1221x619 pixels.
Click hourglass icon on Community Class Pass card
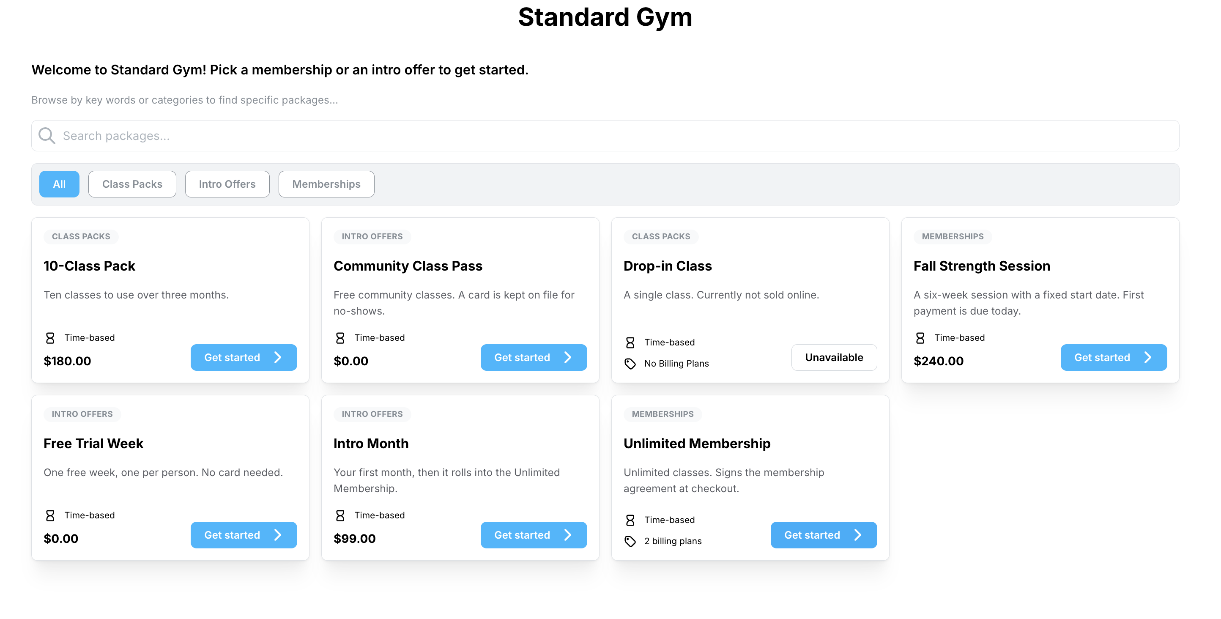(x=340, y=338)
